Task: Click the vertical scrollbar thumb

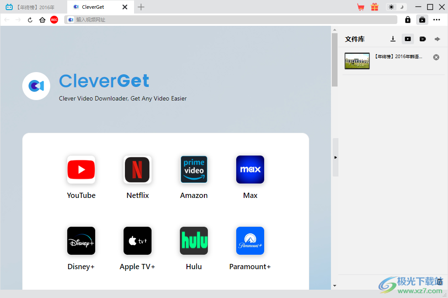Action: click(x=334, y=60)
